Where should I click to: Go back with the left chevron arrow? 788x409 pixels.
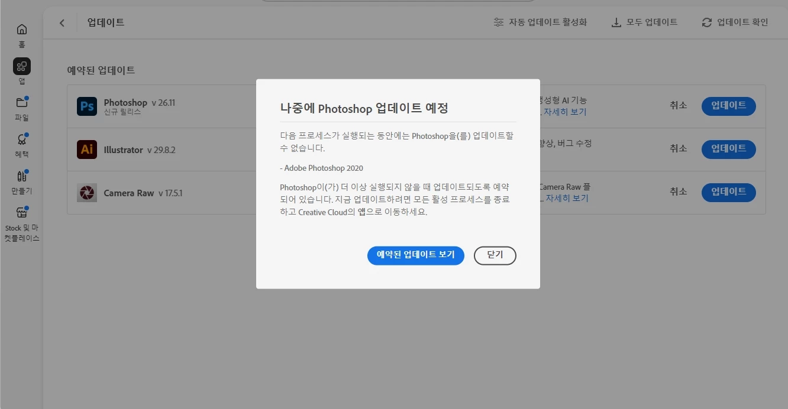point(62,23)
